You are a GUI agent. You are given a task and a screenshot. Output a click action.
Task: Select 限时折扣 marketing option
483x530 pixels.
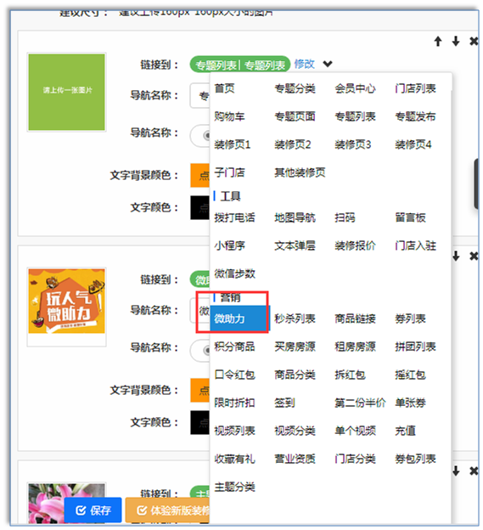click(235, 403)
